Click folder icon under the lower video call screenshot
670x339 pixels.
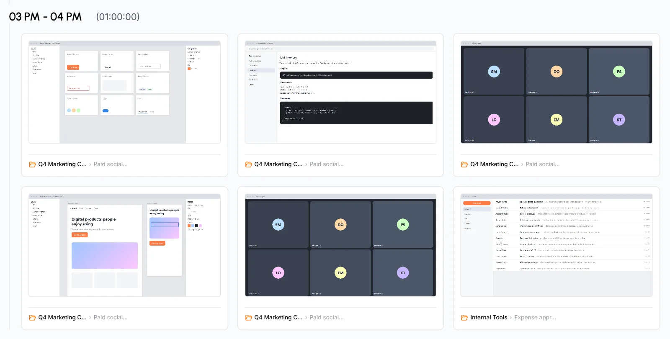[248, 318]
